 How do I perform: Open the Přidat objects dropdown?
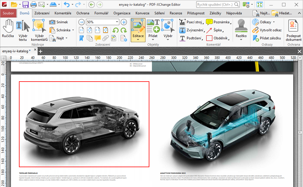153,40
